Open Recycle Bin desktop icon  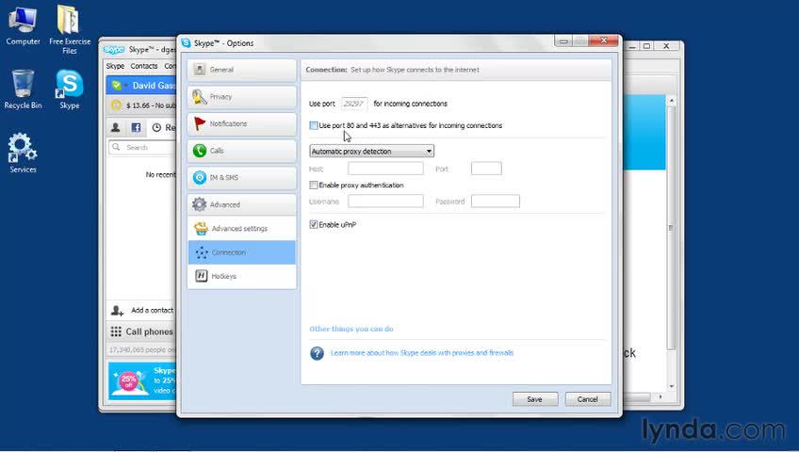coord(23,89)
